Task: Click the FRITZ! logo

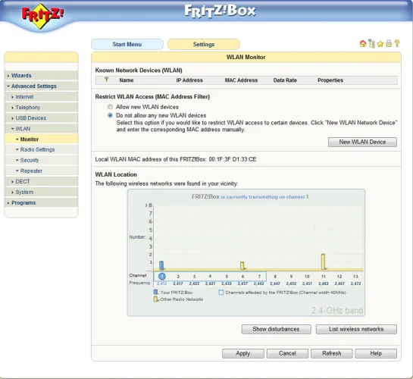Action: [42, 15]
